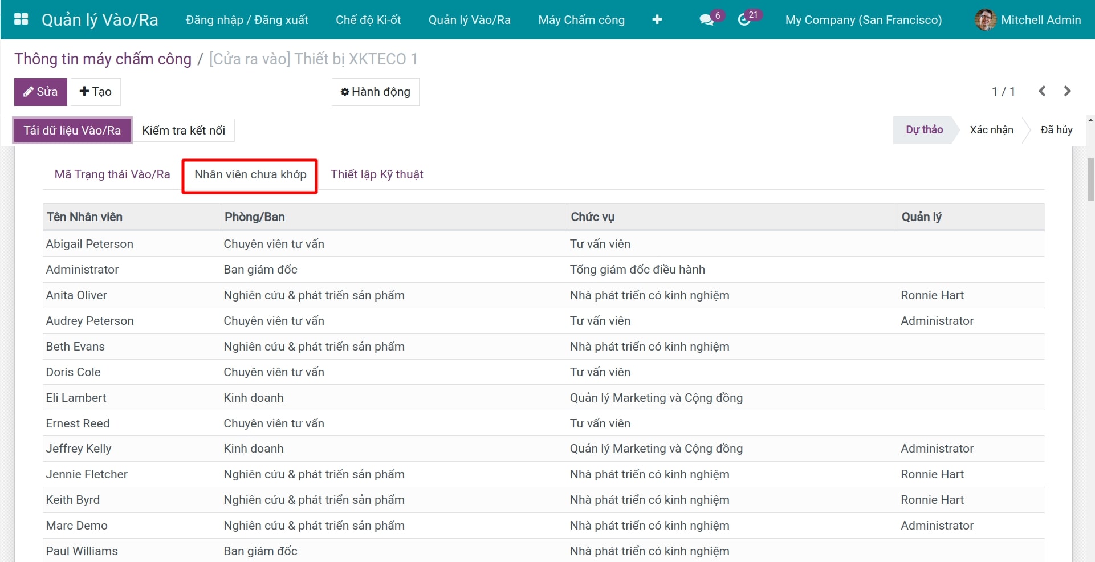The image size is (1095, 562).
Task: Click Mitchell Admin avatar picture
Action: tap(985, 20)
